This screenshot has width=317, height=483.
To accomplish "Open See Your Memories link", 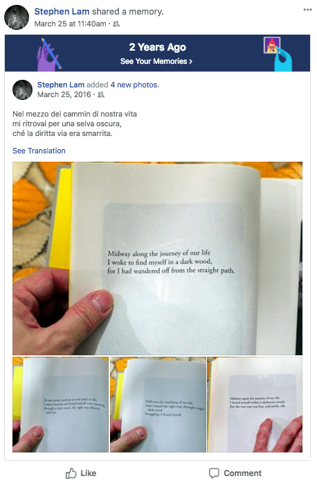I will pos(156,61).
